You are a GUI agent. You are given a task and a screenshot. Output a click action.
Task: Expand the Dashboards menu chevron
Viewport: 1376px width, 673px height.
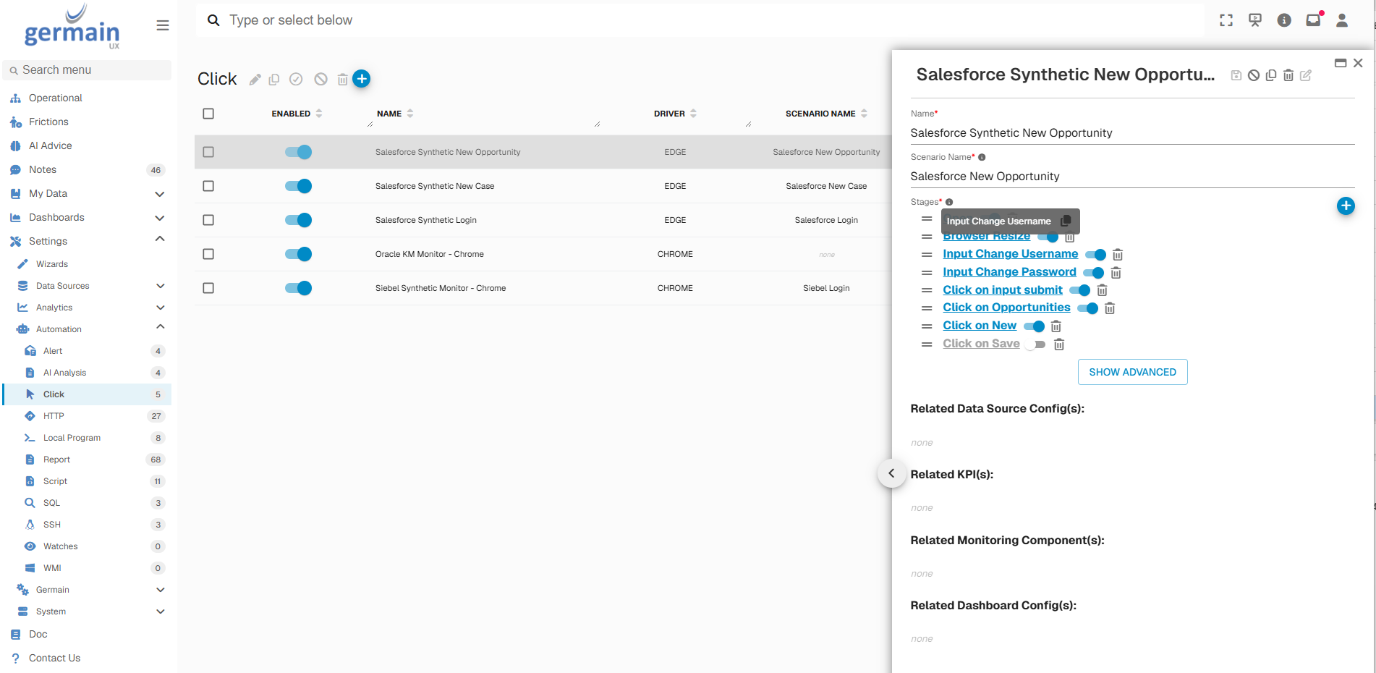pos(160,218)
